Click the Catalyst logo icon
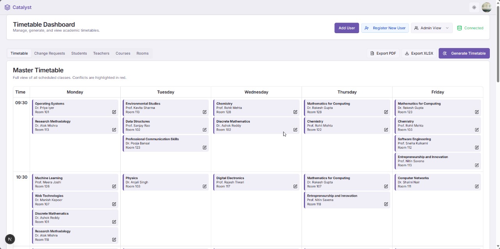 tap(7, 7)
